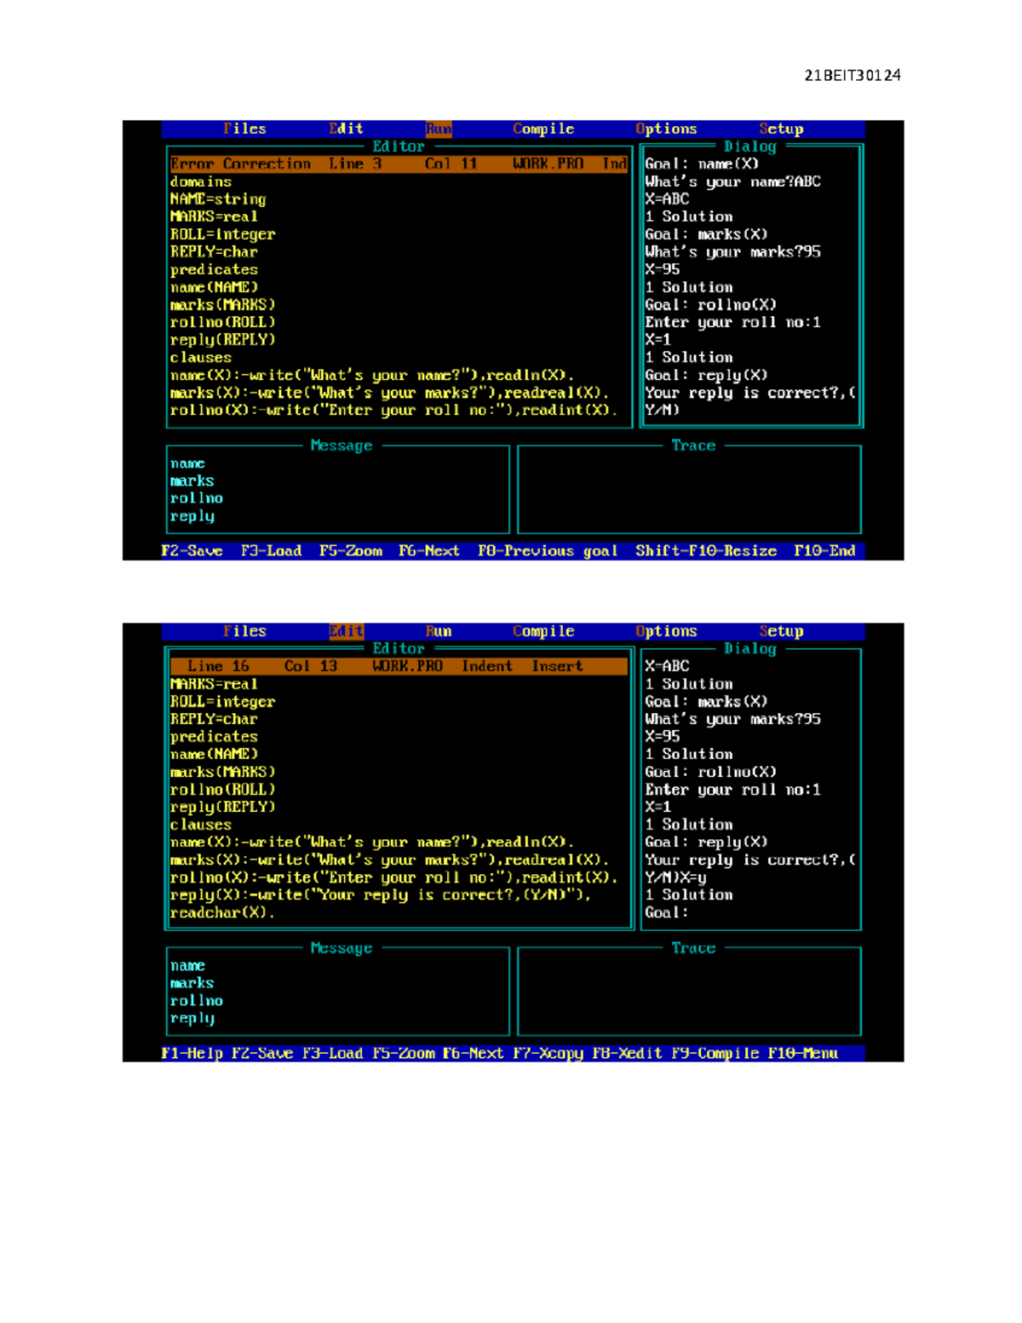Click 'REPLY=char' in the lower editor
The height and width of the screenshot is (1323, 1022).
click(x=214, y=719)
